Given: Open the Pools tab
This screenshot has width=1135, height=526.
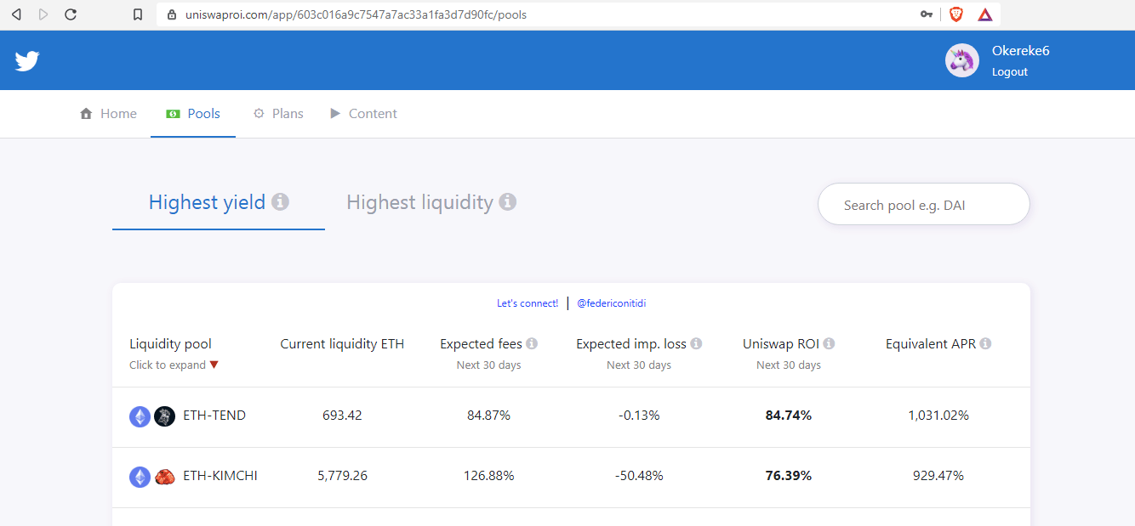Looking at the screenshot, I should pyautogui.click(x=193, y=114).
